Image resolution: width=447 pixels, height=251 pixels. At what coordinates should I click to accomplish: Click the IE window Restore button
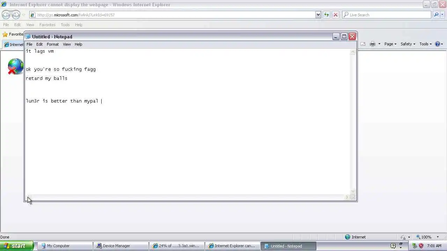point(434,5)
